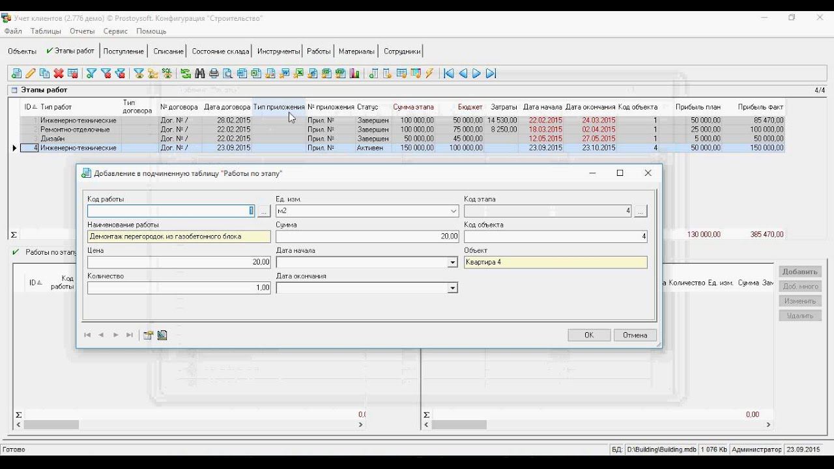Click the Наименование работы field

(179, 236)
